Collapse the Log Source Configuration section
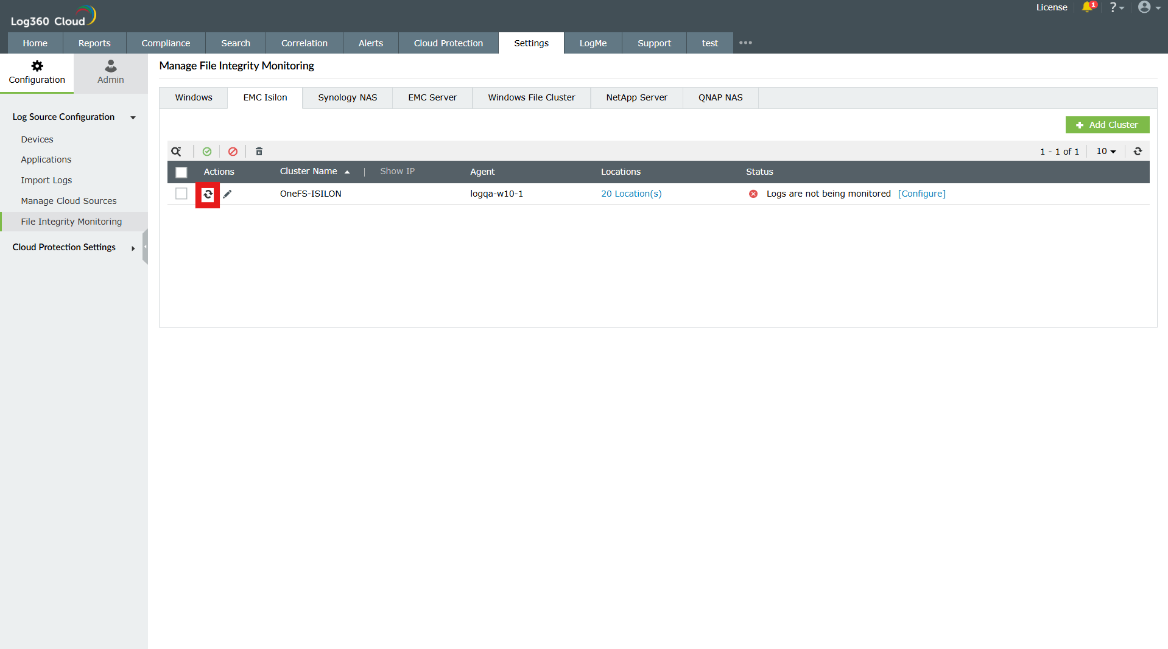 [x=133, y=118]
